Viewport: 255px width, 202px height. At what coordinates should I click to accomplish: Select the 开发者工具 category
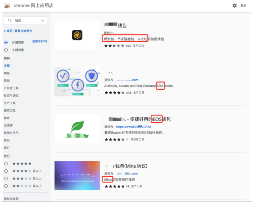[x=11, y=88]
